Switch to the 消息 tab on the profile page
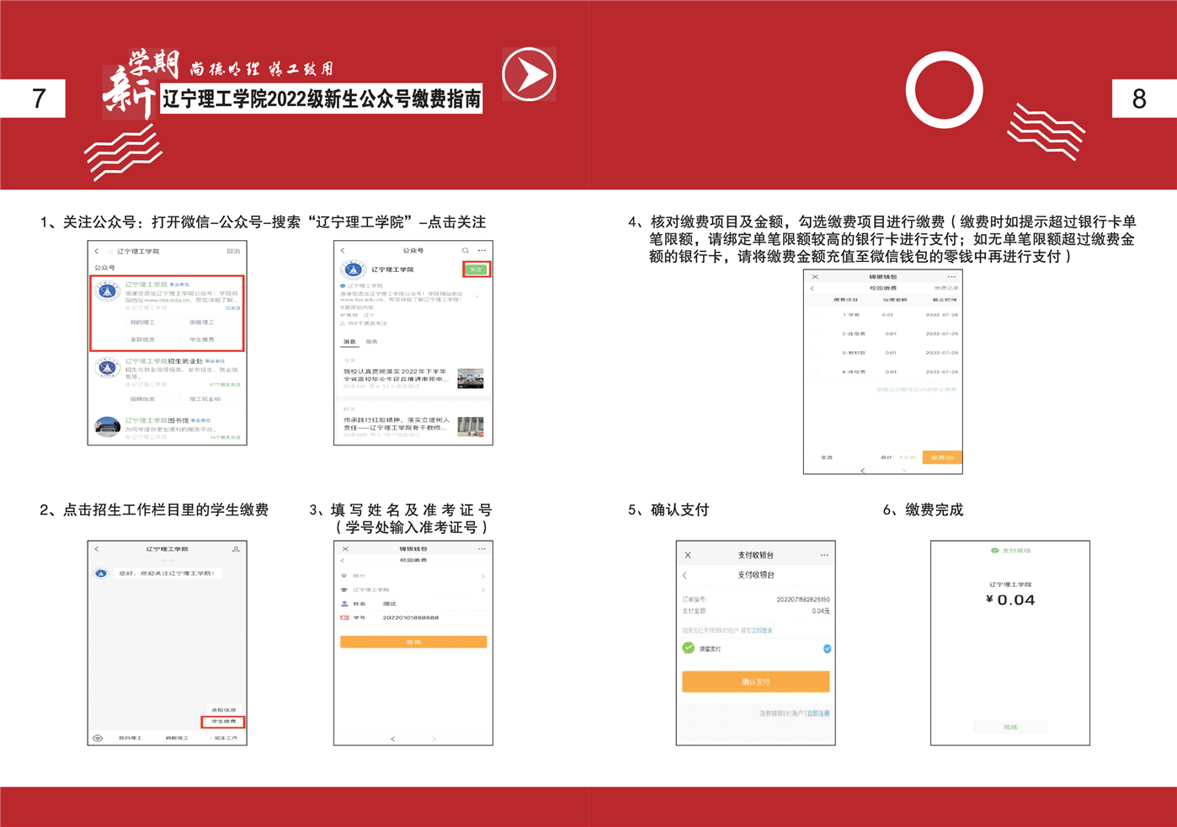The image size is (1177, 827). [349, 342]
